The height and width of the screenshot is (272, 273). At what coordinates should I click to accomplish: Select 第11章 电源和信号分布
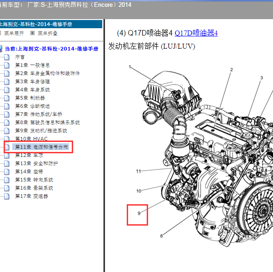pos(41,147)
